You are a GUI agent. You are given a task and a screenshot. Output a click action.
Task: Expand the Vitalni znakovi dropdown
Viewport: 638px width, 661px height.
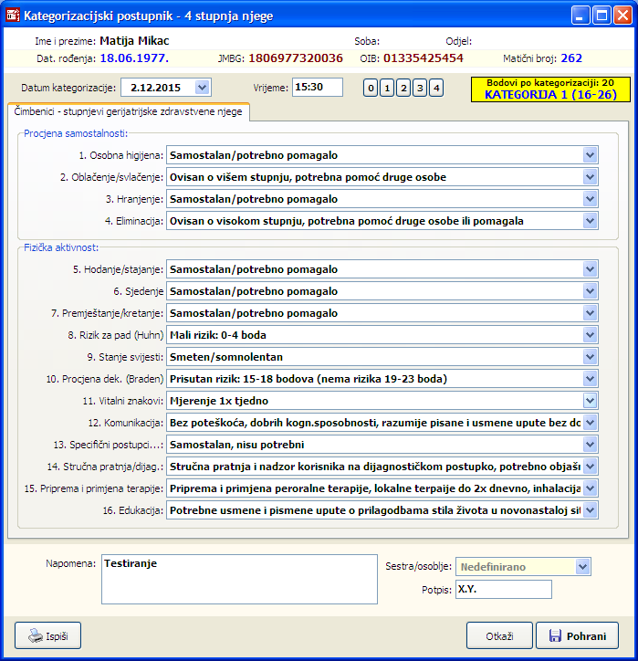point(591,401)
